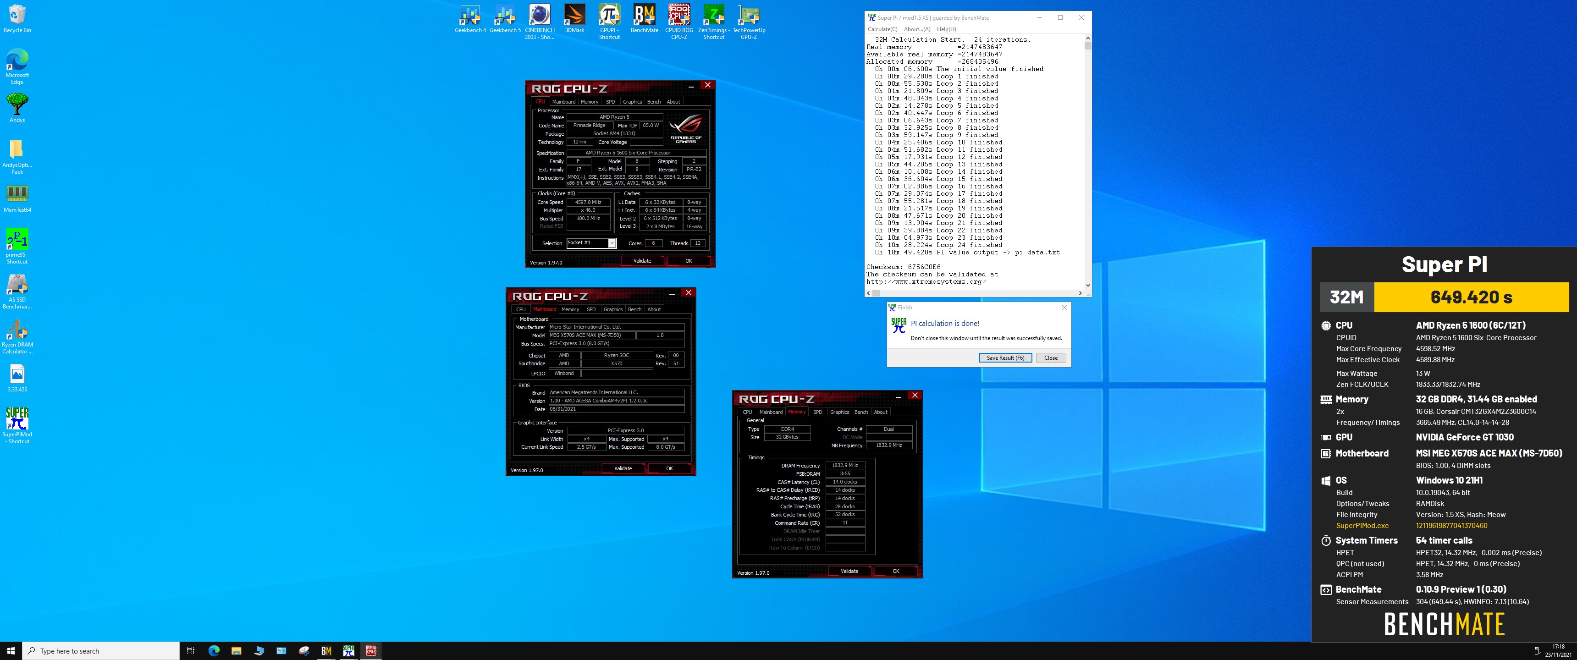Click the http://www.xtremesystems.org/ text in Super PI
This screenshot has width=1577, height=660.
click(x=926, y=281)
